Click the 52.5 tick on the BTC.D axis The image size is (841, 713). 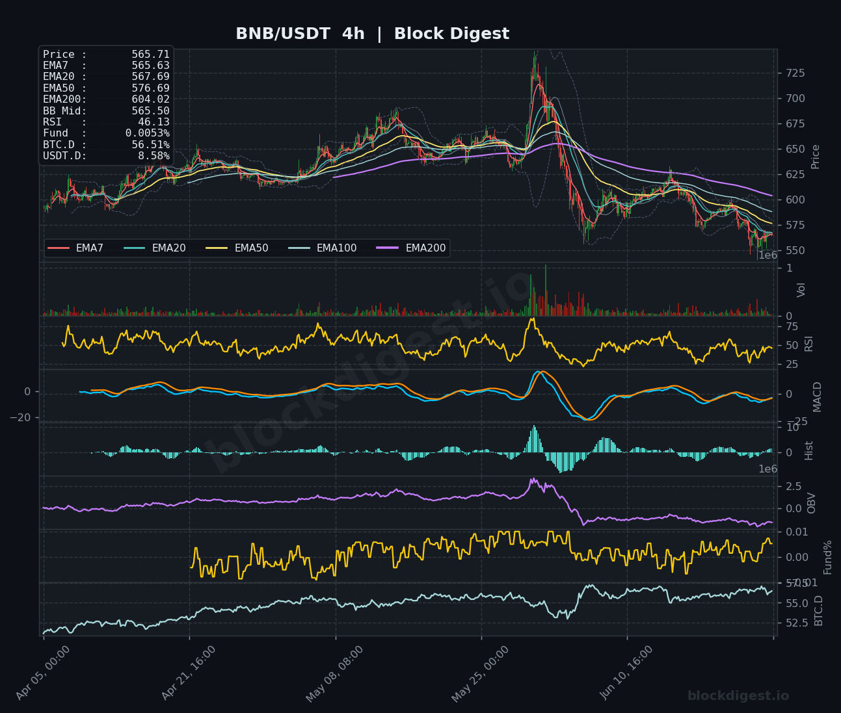tap(795, 623)
